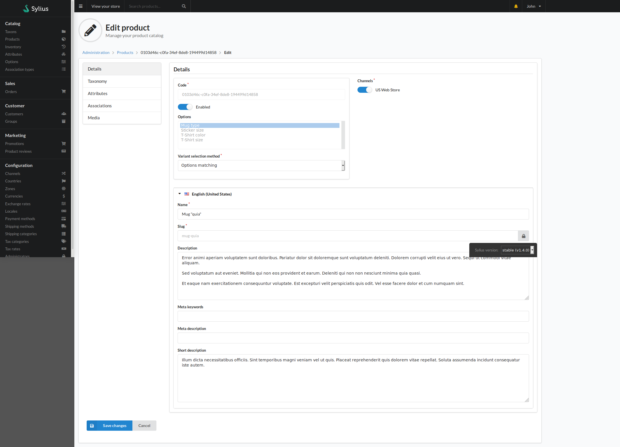Click the Tax rates icon in sidebar

point(63,249)
